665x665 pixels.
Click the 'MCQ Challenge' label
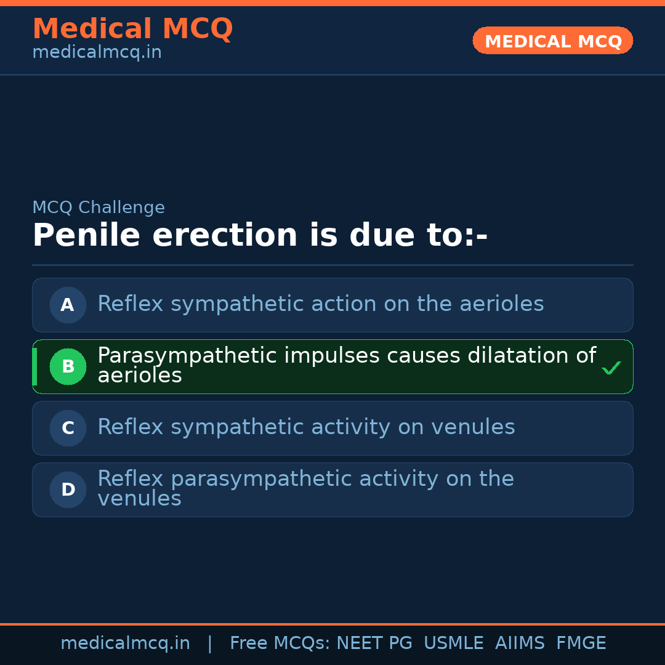[x=99, y=208]
